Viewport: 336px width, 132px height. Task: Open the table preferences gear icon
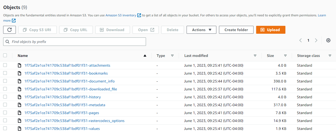coord(328,40)
